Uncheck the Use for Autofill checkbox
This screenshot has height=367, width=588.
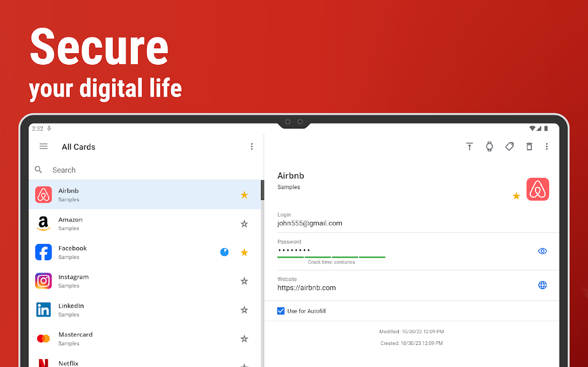pos(281,311)
